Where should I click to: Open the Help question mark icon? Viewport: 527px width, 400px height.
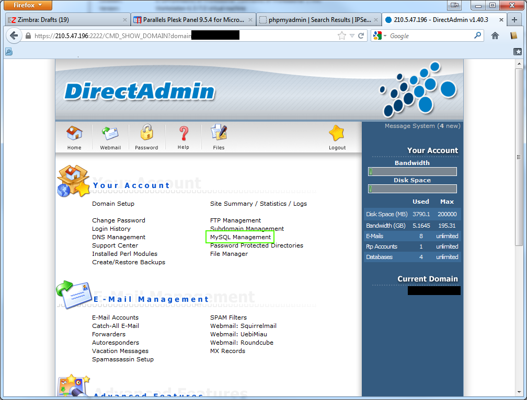pyautogui.click(x=184, y=133)
